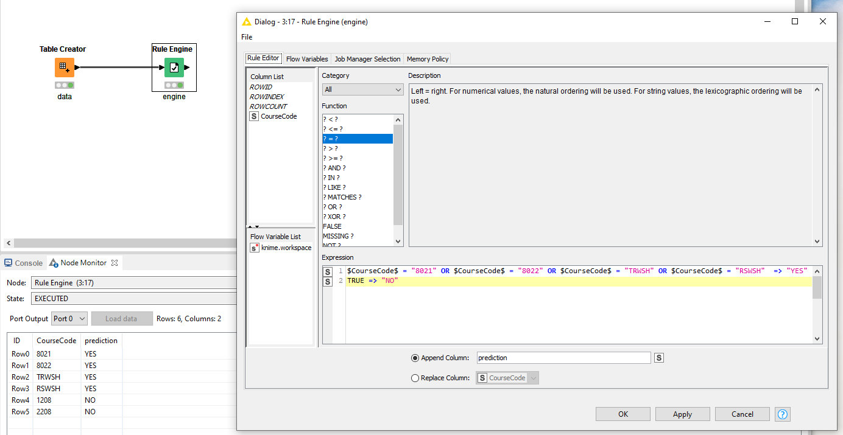Click the S marker beside expression line 1
The width and height of the screenshot is (843, 435).
pyautogui.click(x=327, y=271)
